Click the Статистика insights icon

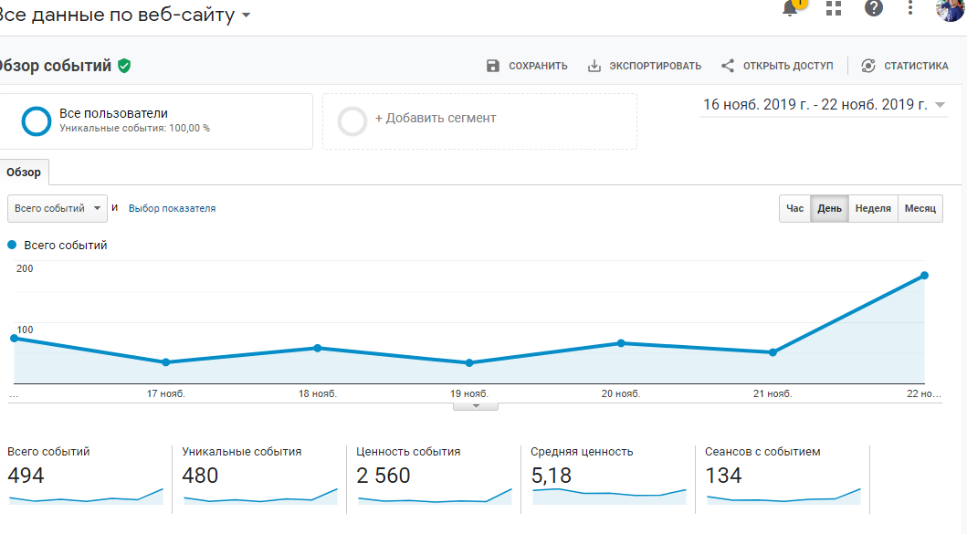(868, 66)
